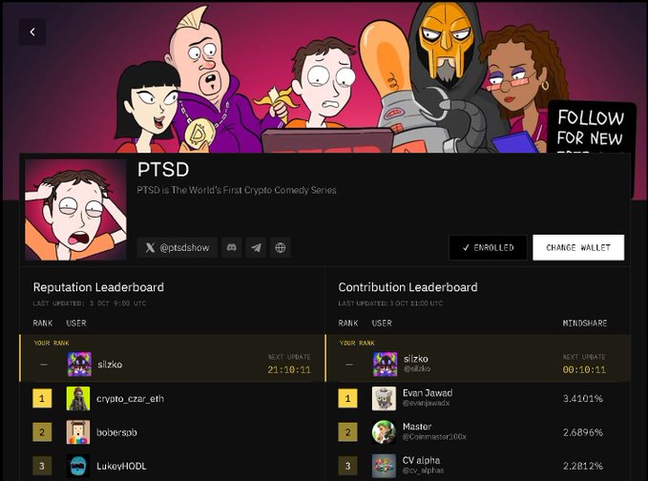Click Rank column header in Contribution Leaderboard
The width and height of the screenshot is (648, 481).
tap(348, 324)
